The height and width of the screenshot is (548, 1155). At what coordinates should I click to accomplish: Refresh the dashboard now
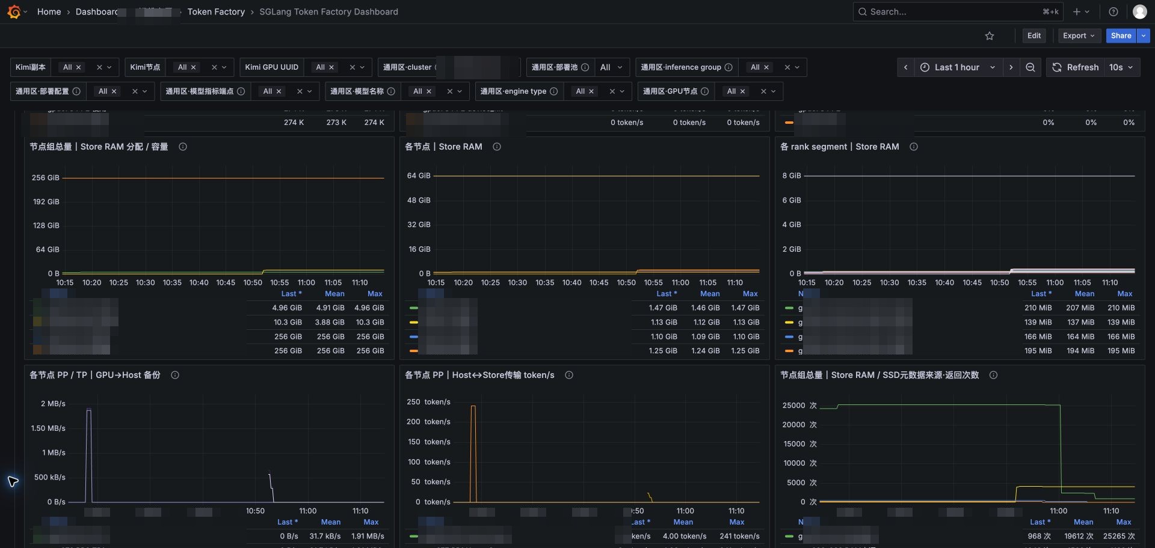click(1075, 67)
